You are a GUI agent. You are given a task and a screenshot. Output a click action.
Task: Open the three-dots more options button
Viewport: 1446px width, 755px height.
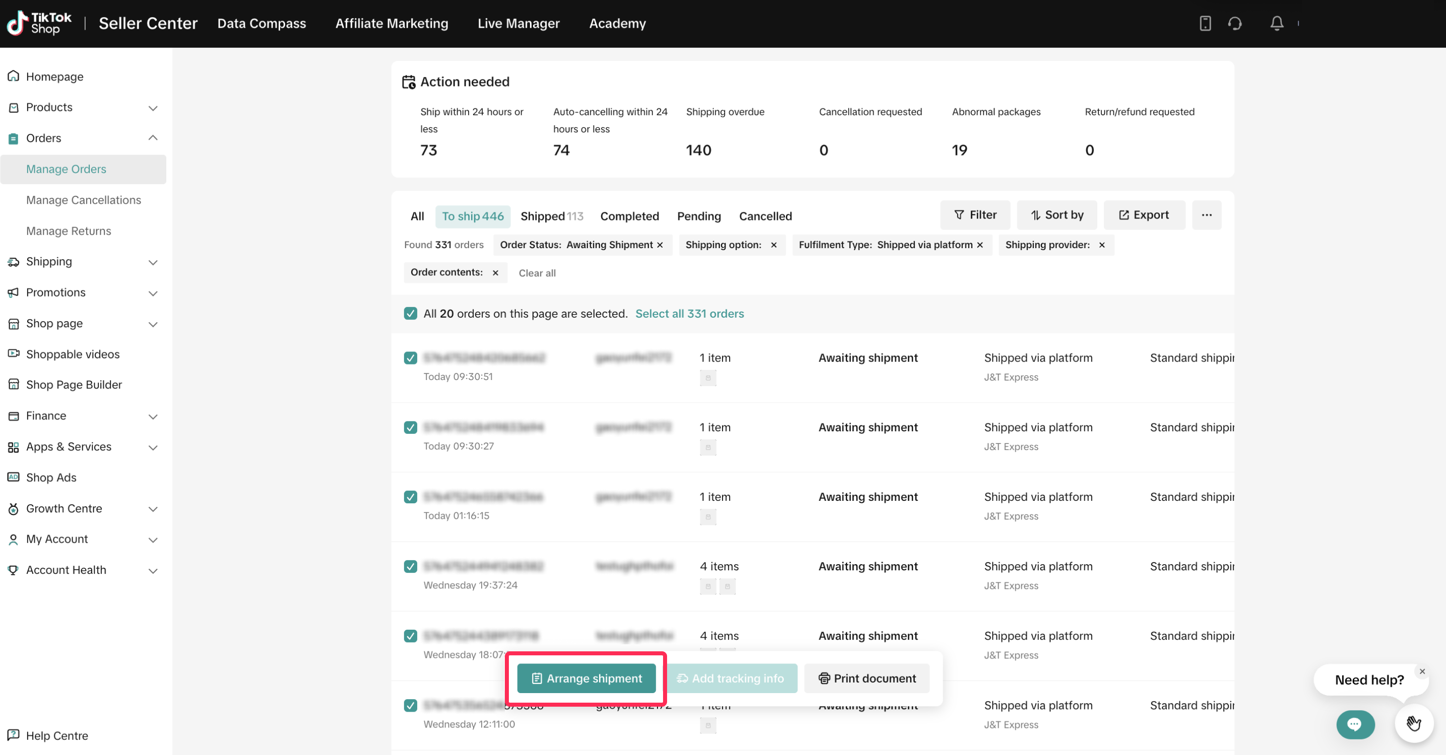tap(1206, 215)
